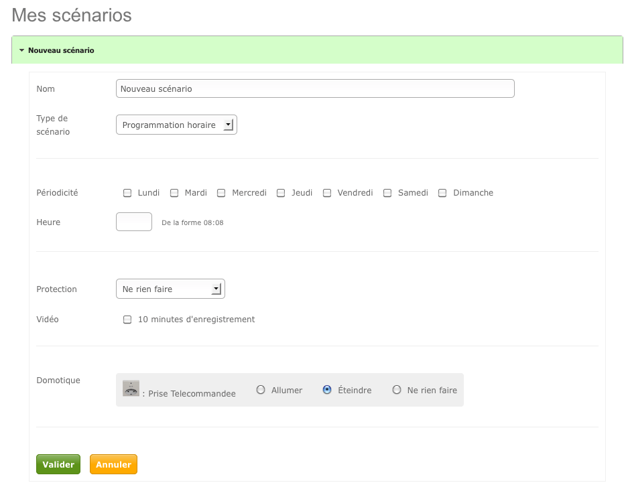Select the Allumer radio button
The height and width of the screenshot is (487, 628).
(x=261, y=390)
